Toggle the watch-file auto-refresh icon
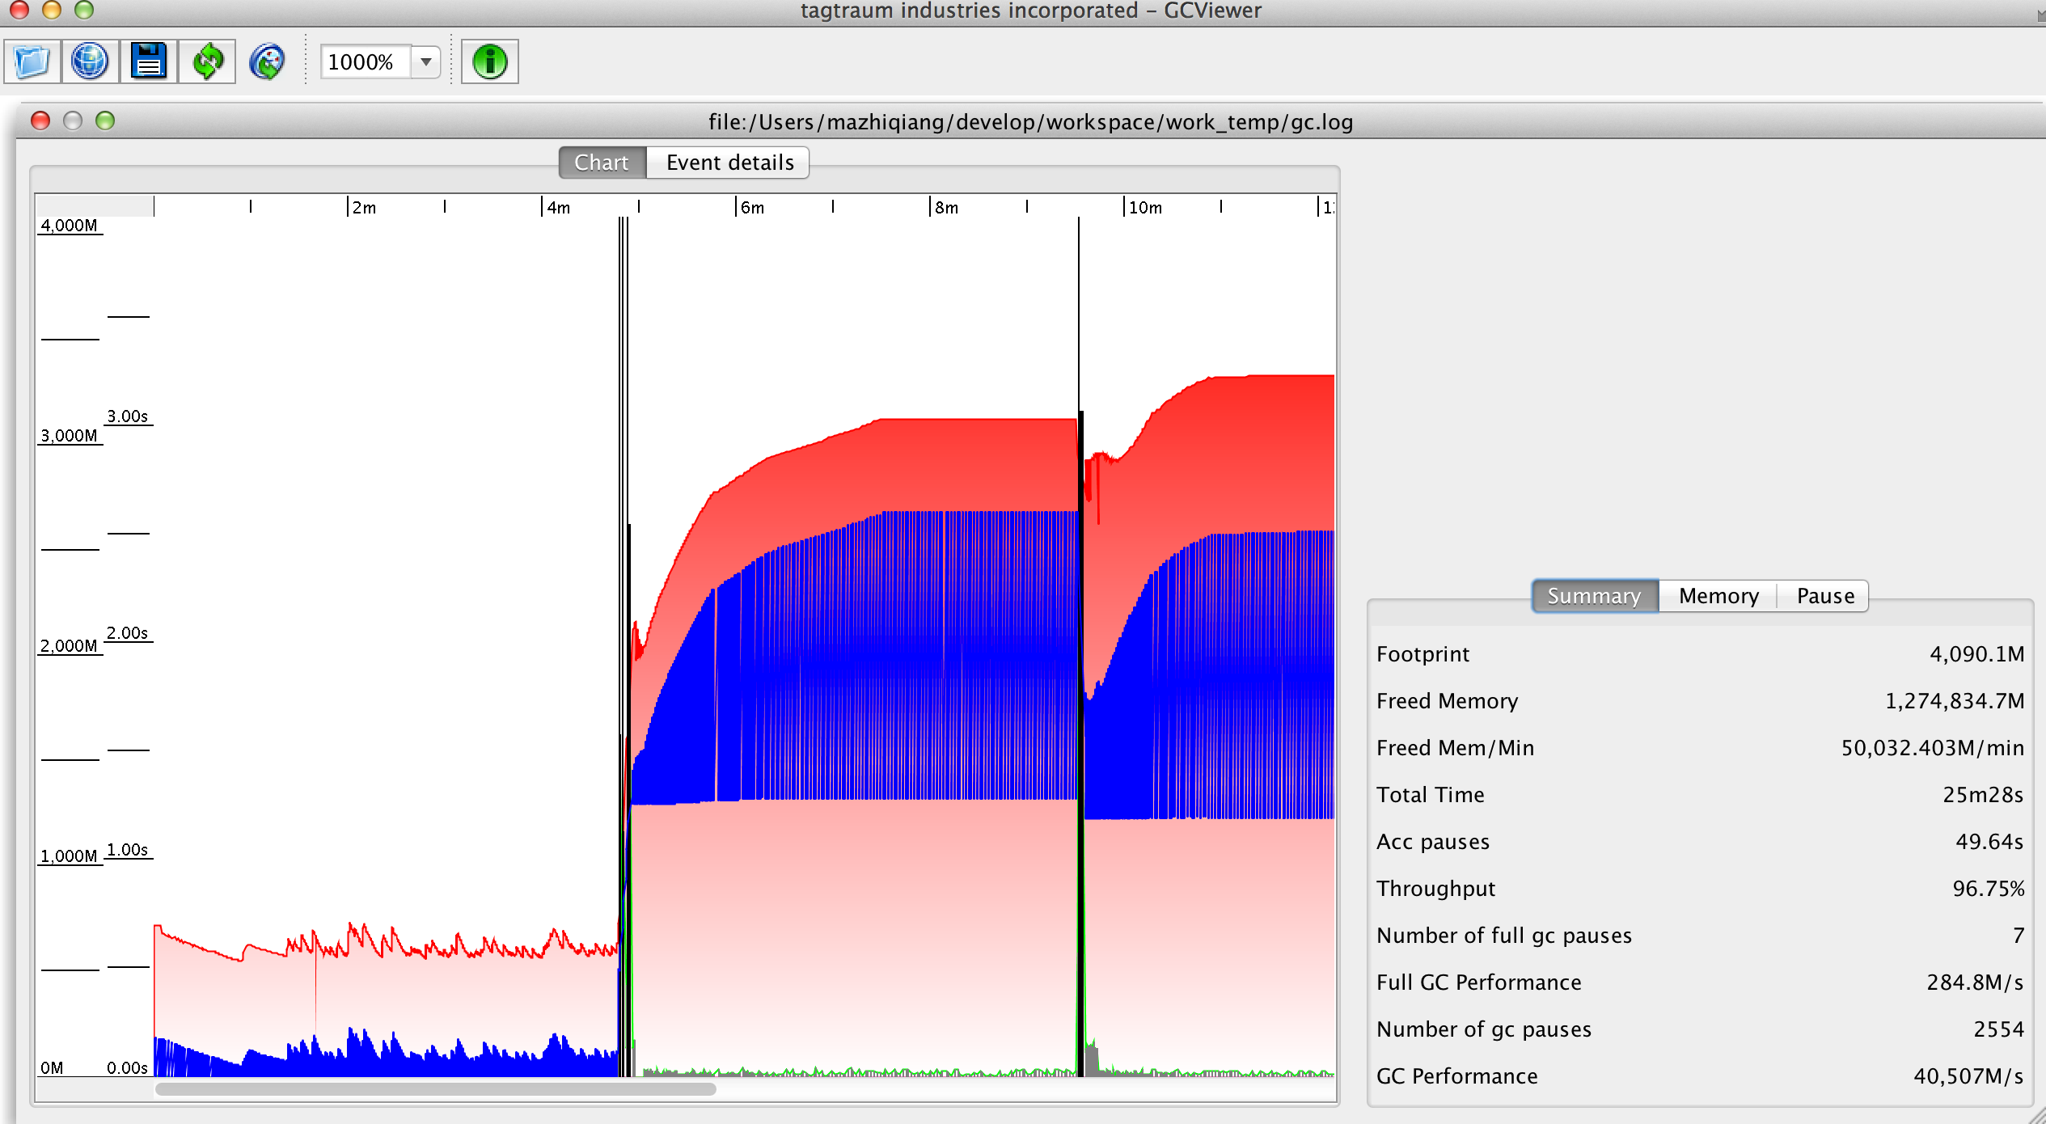Viewport: 2046px width, 1124px height. tap(268, 61)
